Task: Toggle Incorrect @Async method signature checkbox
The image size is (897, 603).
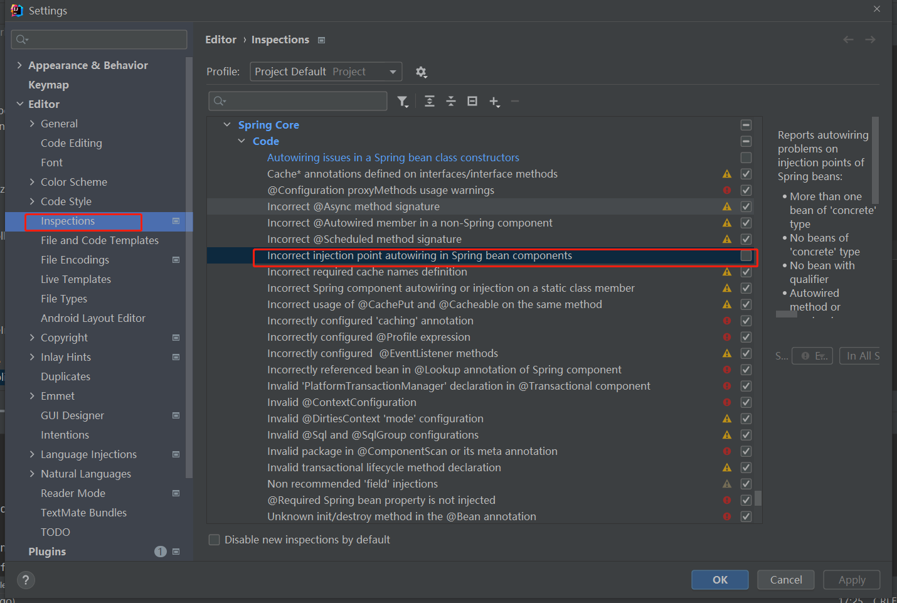Action: pos(746,206)
